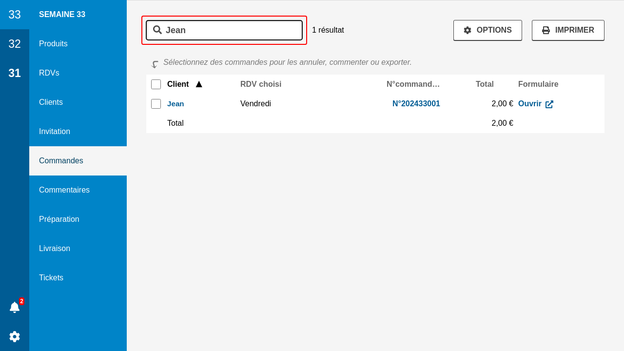624x351 pixels.
Task: Select week 33 in sidebar
Action: 15,15
